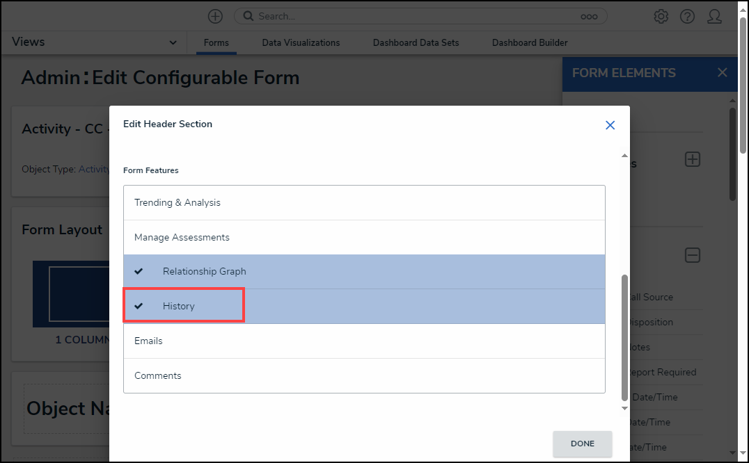Screen dimensions: 749x463
Task: Click the plus create icon in top bar
Action: pos(216,16)
